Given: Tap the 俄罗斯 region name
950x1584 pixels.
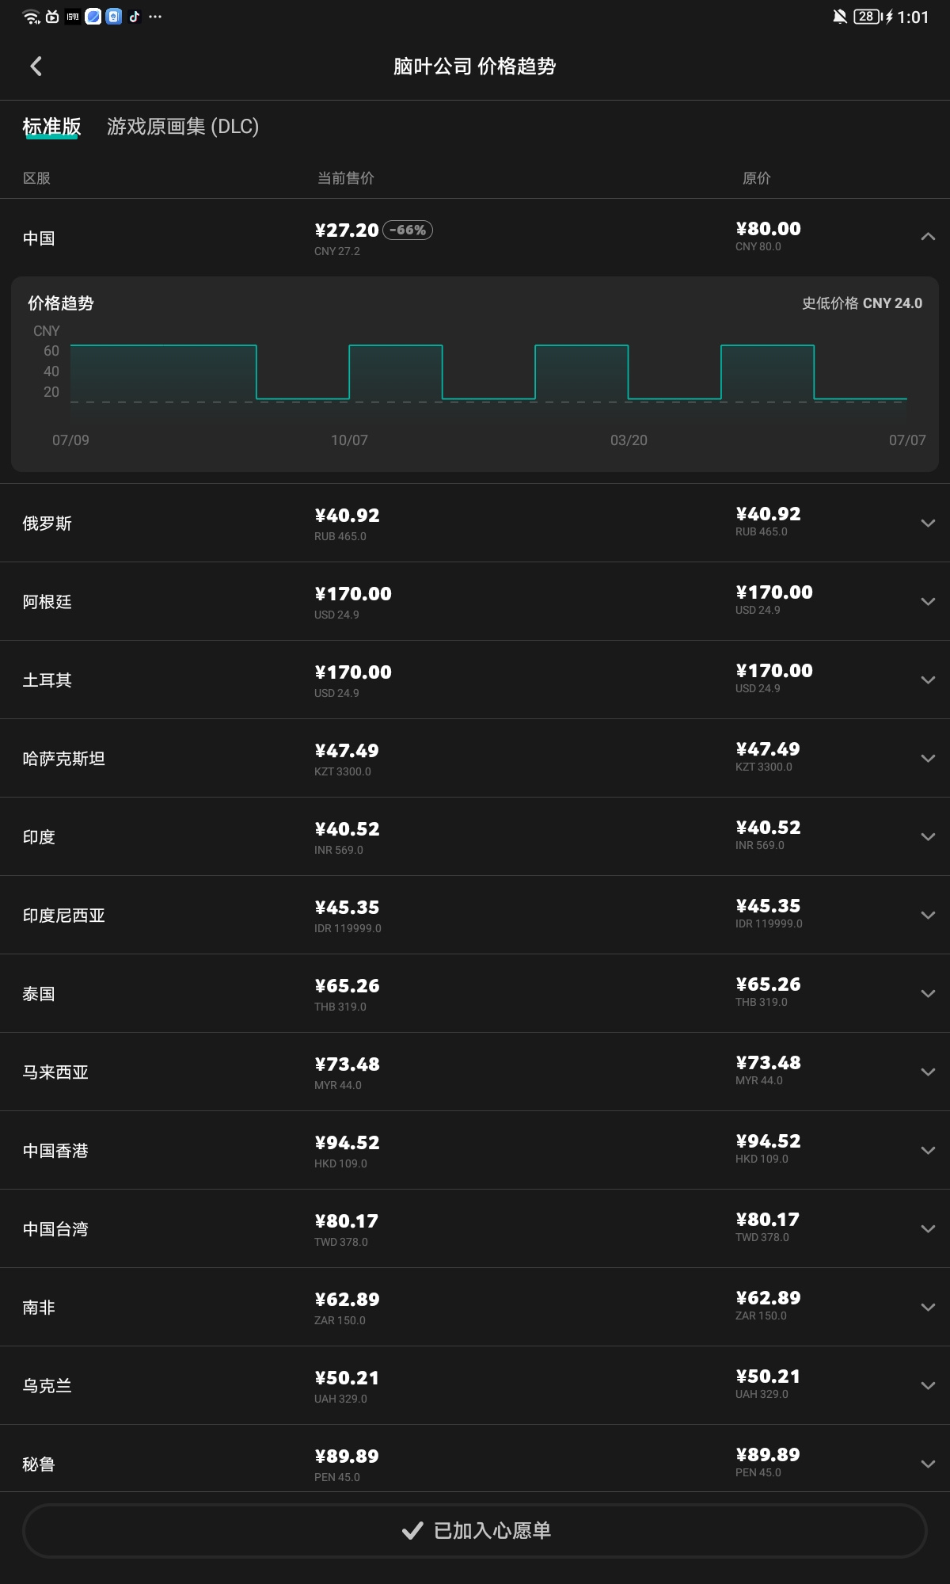Looking at the screenshot, I should (47, 524).
